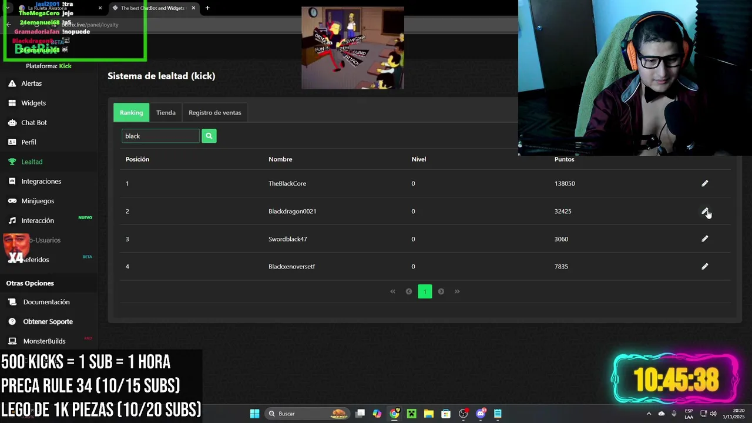Click the 7835 points value
This screenshot has width=752, height=423.
point(561,266)
